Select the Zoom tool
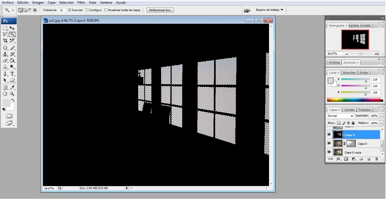The width and height of the screenshot is (386, 199). pos(12,94)
